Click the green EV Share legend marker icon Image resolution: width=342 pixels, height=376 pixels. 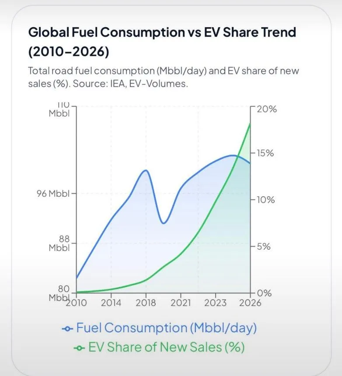pos(80,348)
